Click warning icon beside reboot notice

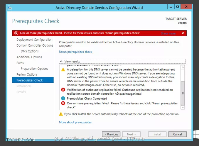tap(61, 114)
